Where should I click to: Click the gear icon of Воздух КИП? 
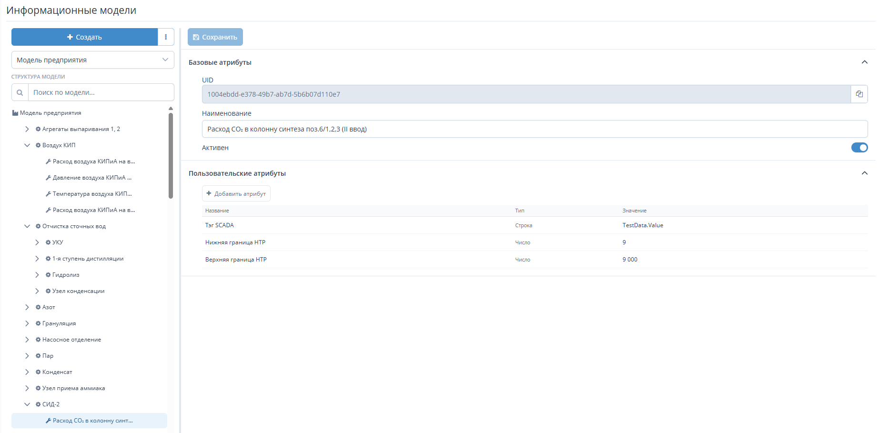point(38,145)
